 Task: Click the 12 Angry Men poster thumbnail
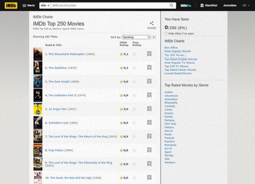point(38,109)
